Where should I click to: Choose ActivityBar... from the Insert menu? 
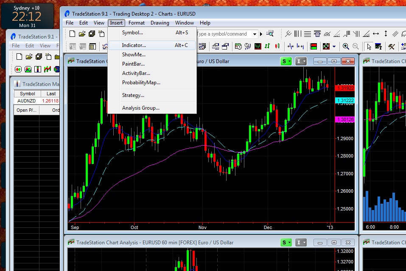click(152, 73)
